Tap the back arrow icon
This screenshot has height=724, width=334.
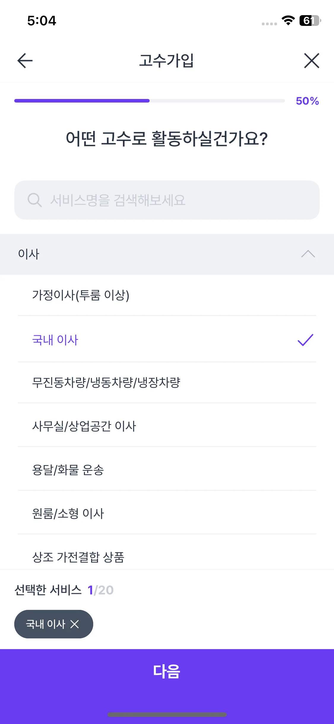(x=25, y=61)
